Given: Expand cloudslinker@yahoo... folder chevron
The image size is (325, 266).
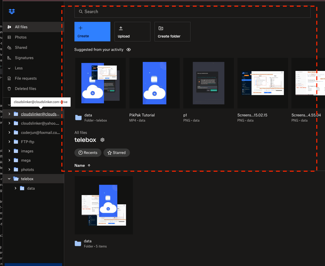Looking at the screenshot, I should tap(9, 123).
